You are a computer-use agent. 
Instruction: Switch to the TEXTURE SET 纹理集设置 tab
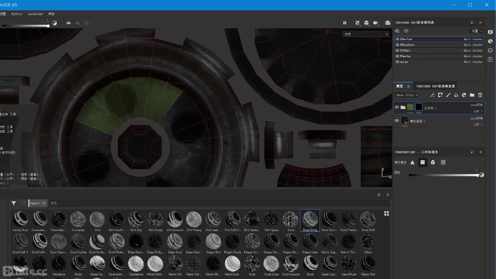tap(435, 86)
